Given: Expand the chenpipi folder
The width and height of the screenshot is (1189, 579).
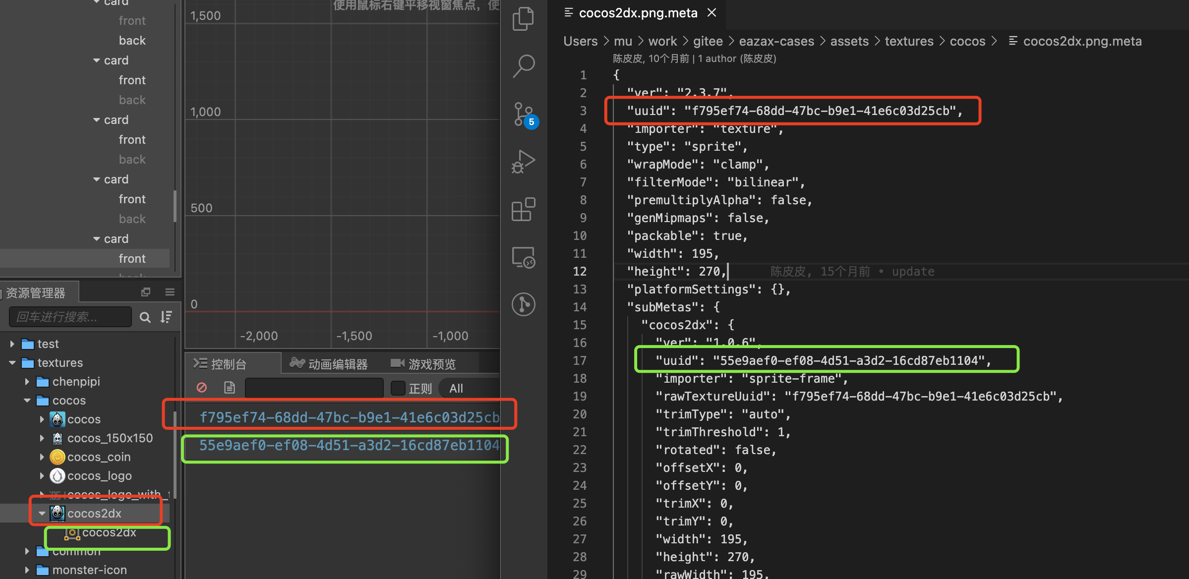Looking at the screenshot, I should [x=28, y=382].
